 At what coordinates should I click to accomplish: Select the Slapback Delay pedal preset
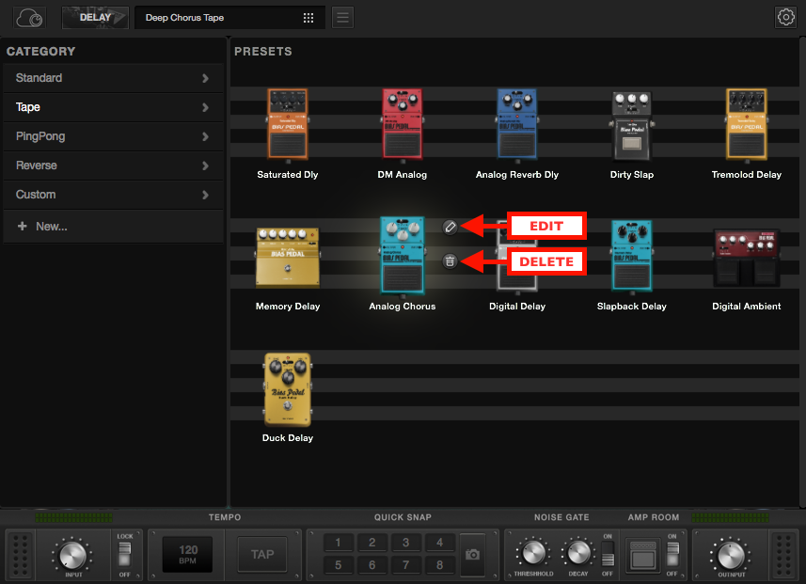632,256
